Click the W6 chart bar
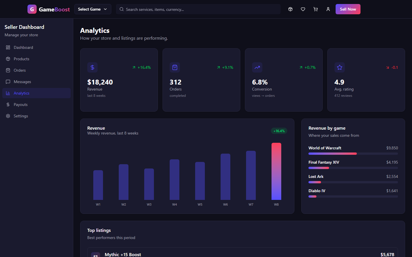 pyautogui.click(x=225, y=177)
